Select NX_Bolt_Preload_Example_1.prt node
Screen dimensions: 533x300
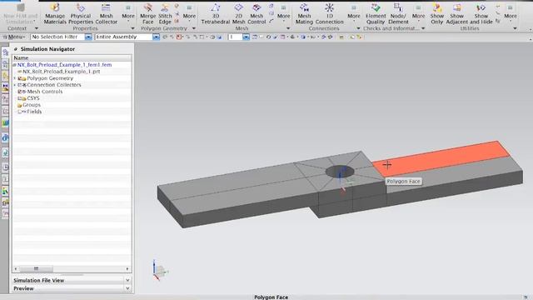point(62,72)
